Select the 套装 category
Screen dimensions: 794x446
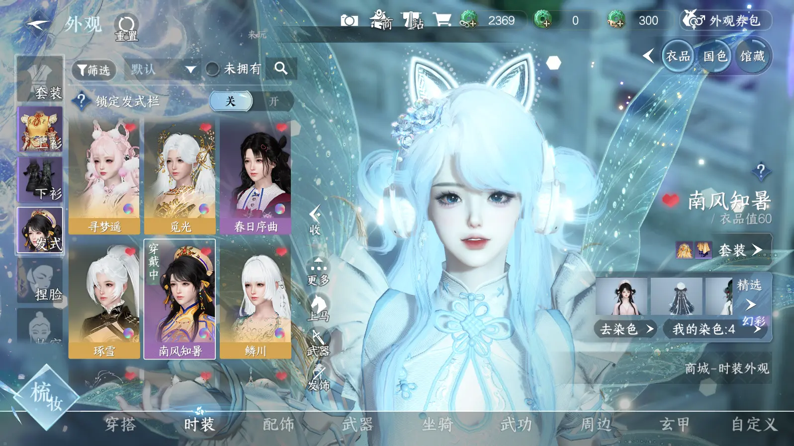point(40,78)
